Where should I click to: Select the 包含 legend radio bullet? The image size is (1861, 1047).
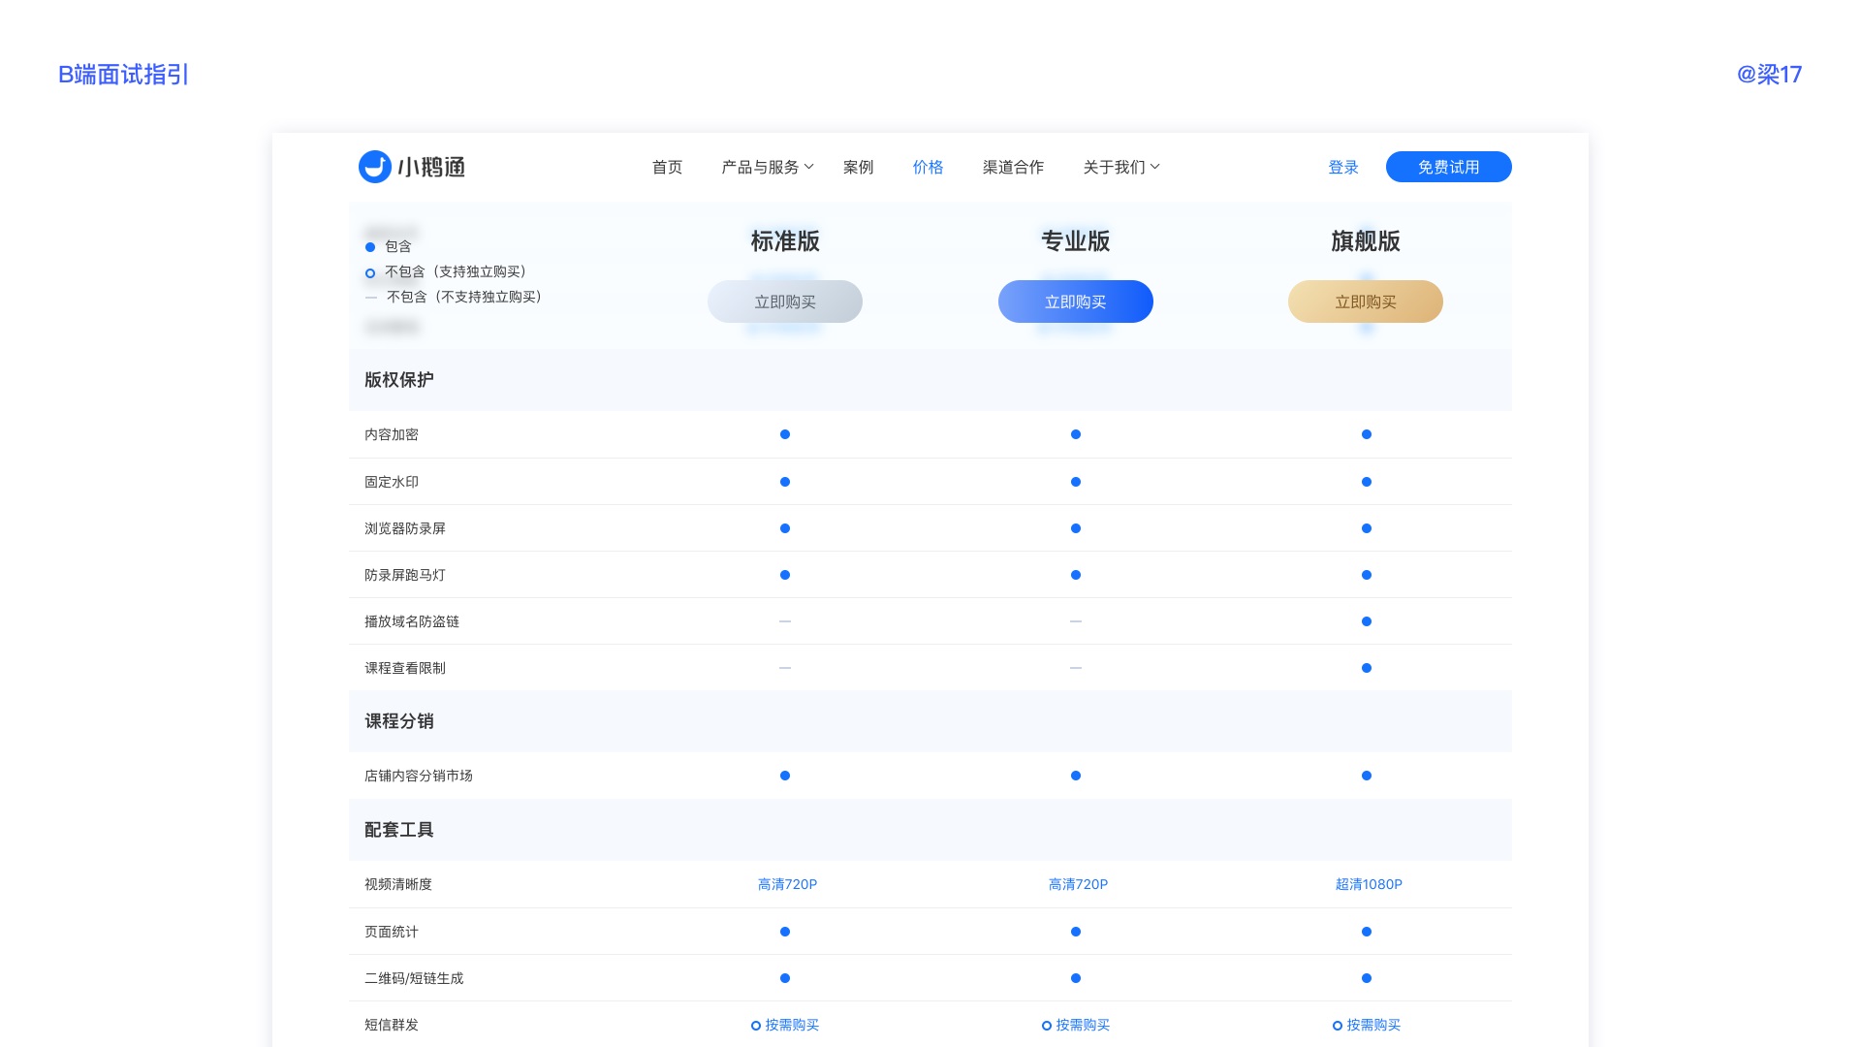(x=370, y=246)
